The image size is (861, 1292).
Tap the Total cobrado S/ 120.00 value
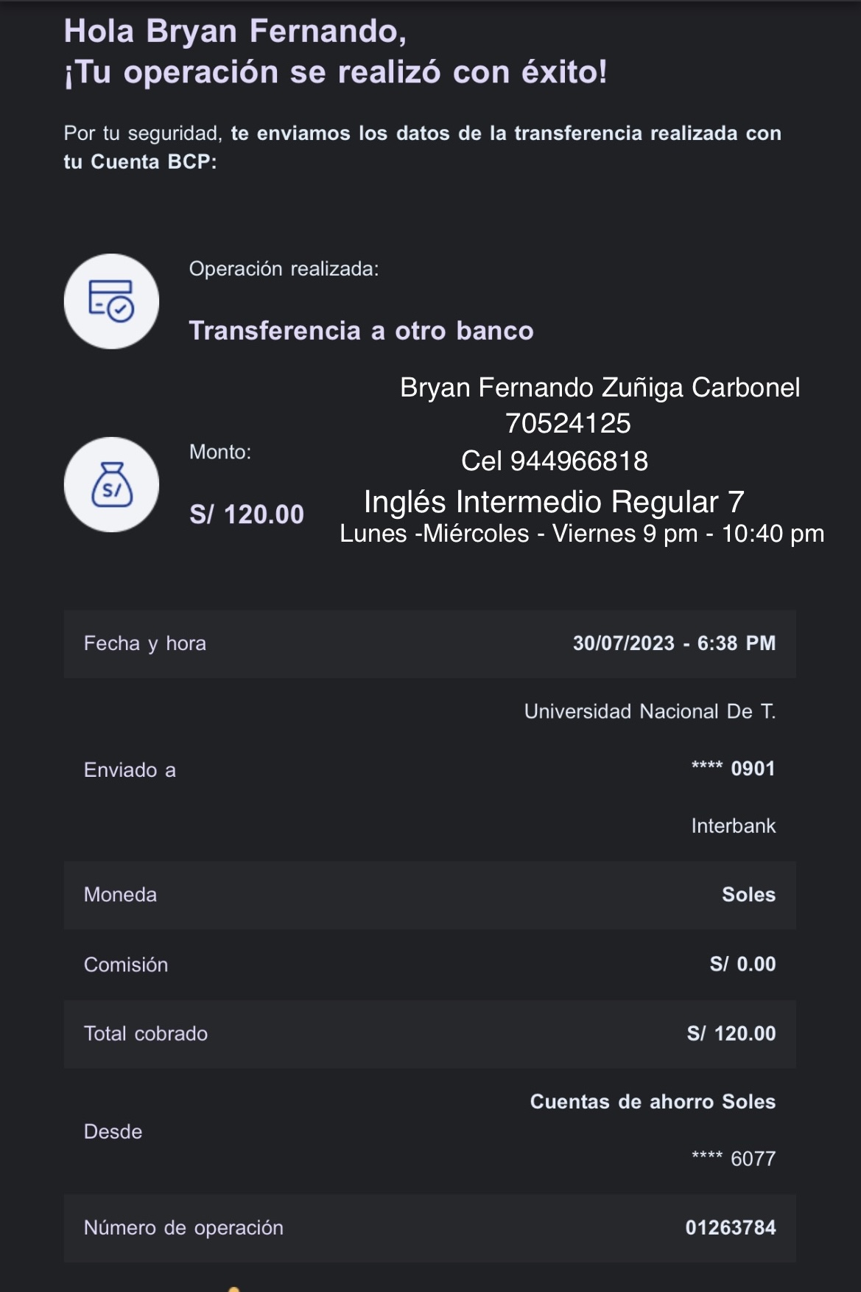point(731,1033)
